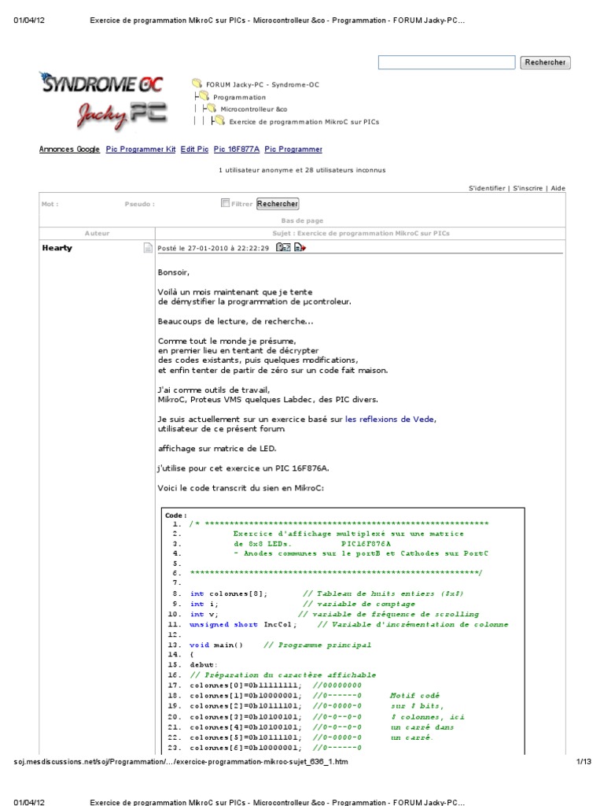Click the Microcontrolleur &co folder icon
Image resolution: width=604 pixels, height=806 pixels.
click(211, 109)
